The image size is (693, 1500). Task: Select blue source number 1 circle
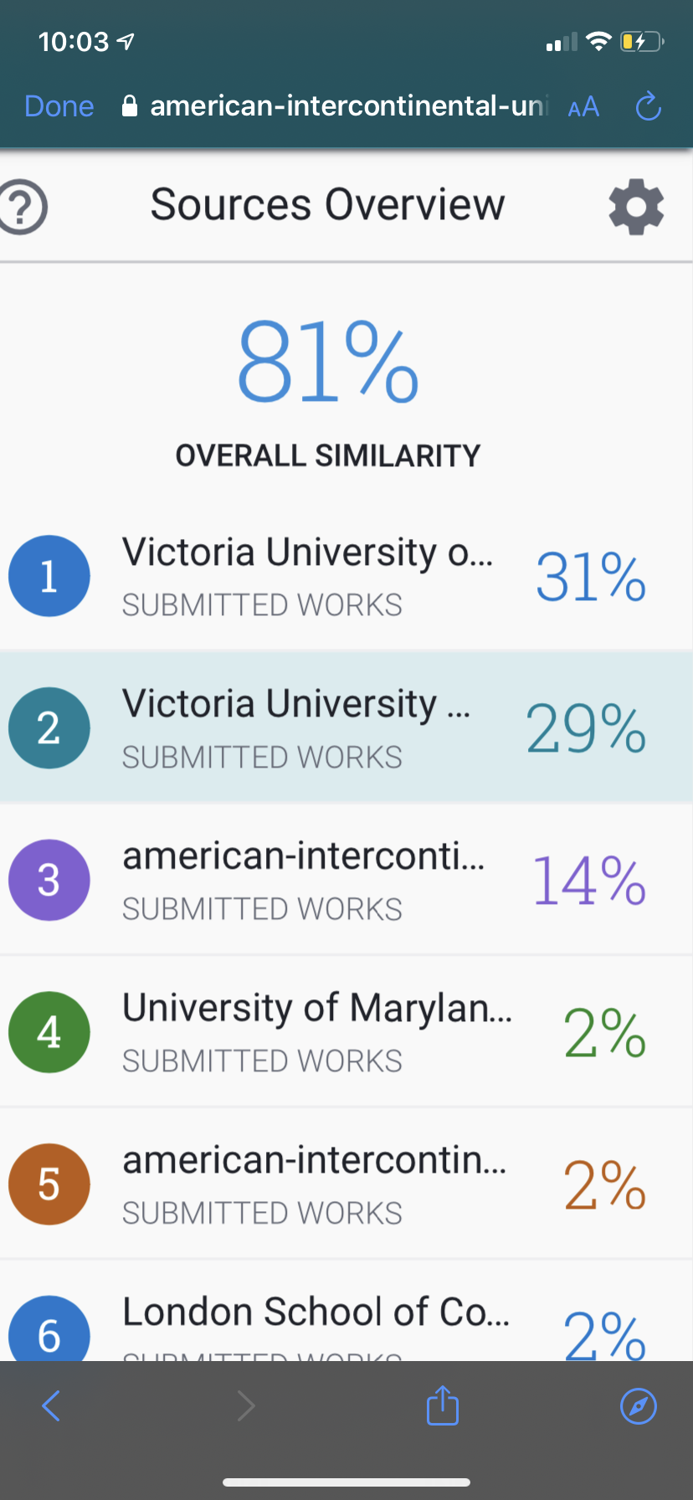(49, 576)
